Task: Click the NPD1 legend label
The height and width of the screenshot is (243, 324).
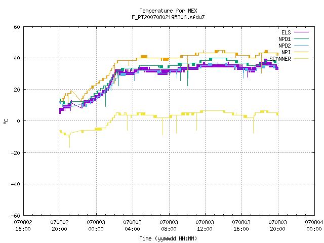Action: click(285, 39)
